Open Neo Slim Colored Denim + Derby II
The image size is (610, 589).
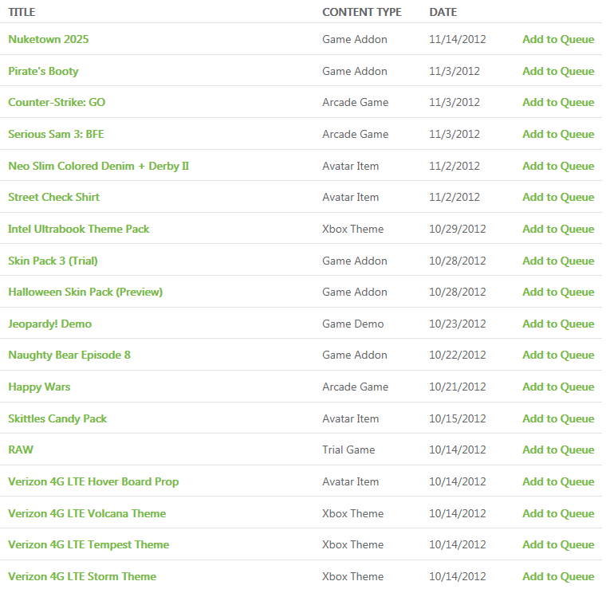tap(98, 166)
